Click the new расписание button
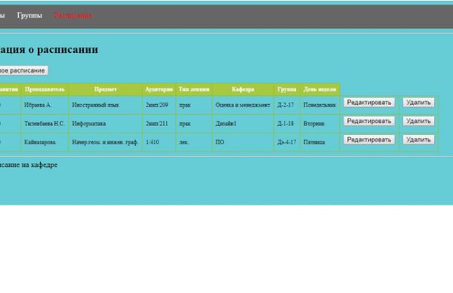Screen dimensions: 453x293 click(23, 70)
